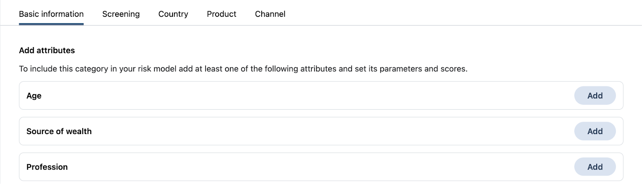Switch to the Screening tab
Image resolution: width=642 pixels, height=184 pixels.
click(121, 14)
